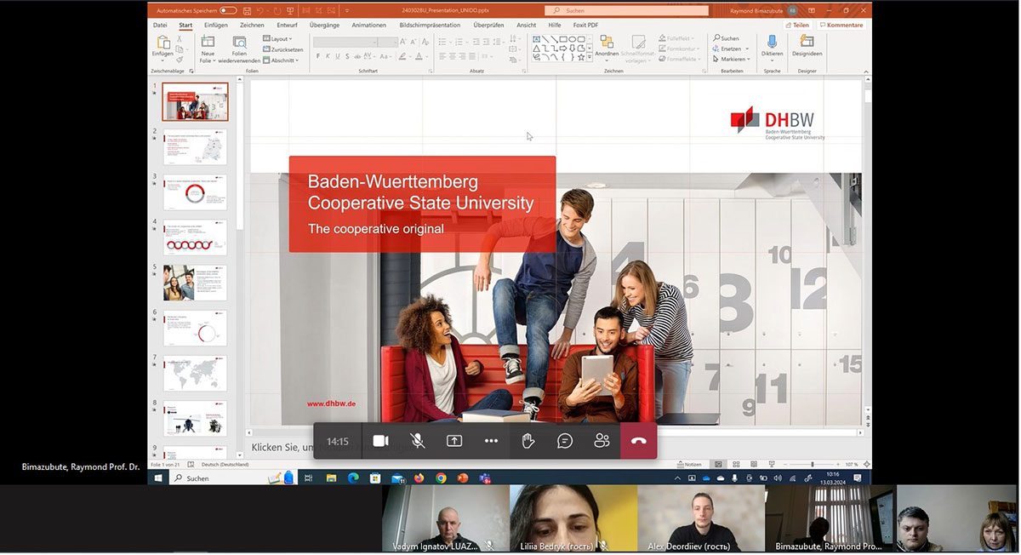Hang up the call with the red button
Viewport: 1021px width, 555px height.
click(639, 441)
